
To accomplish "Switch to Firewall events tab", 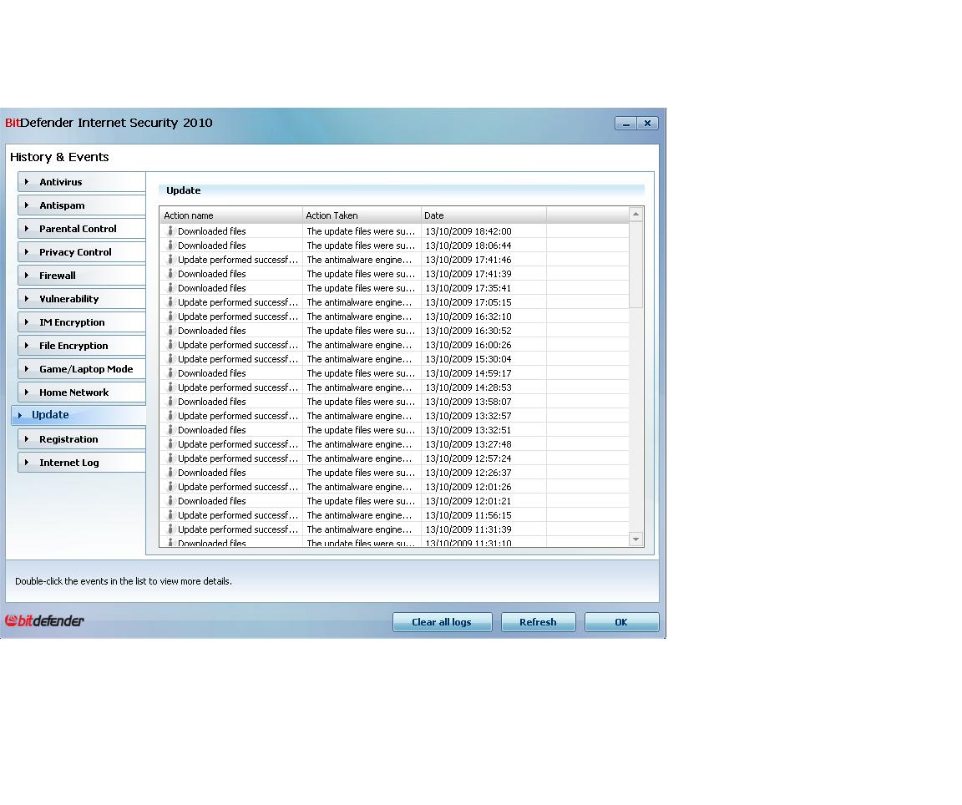I will (82, 275).
